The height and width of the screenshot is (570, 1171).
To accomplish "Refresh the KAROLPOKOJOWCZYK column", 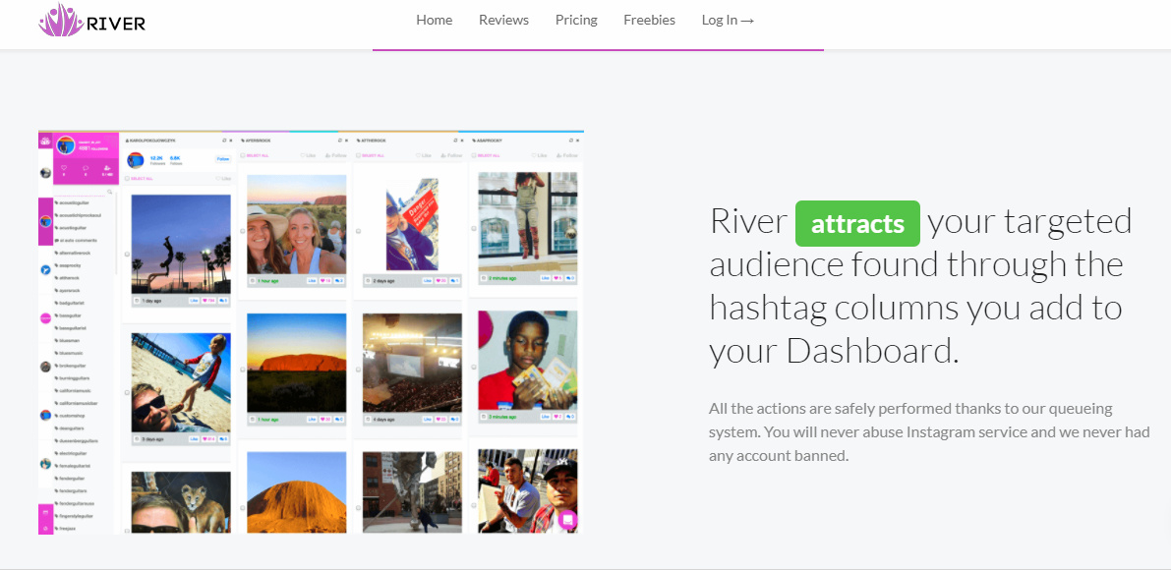I will click(222, 142).
